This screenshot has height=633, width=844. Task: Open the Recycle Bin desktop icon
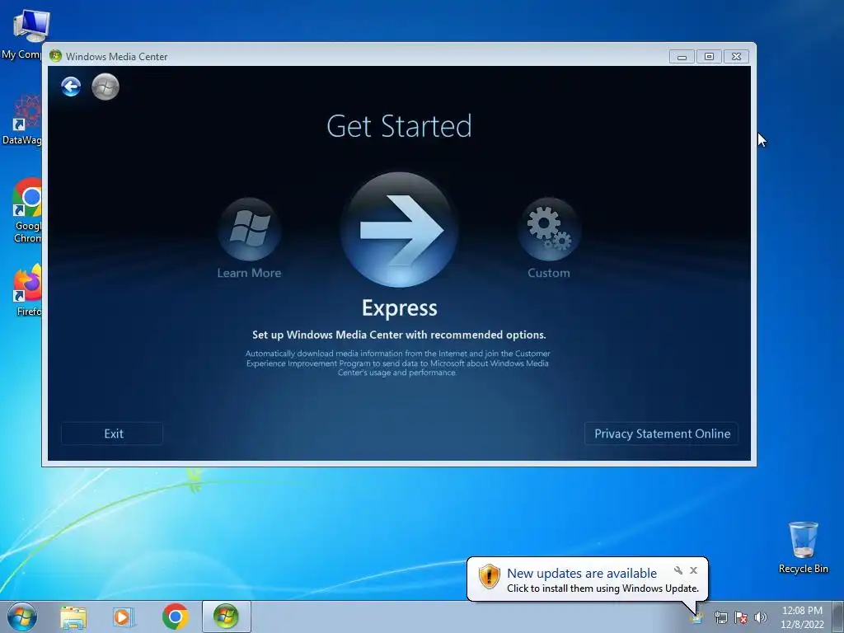pyautogui.click(x=803, y=548)
